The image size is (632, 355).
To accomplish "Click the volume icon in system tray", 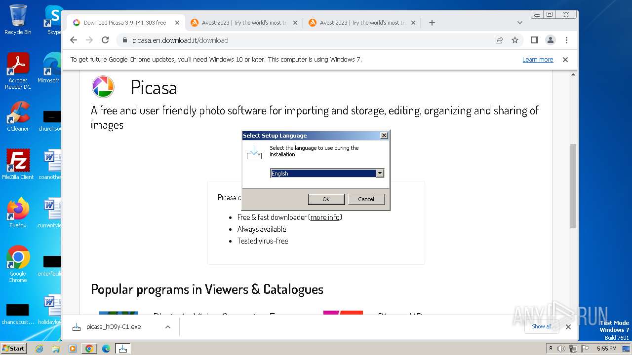I will [561, 349].
